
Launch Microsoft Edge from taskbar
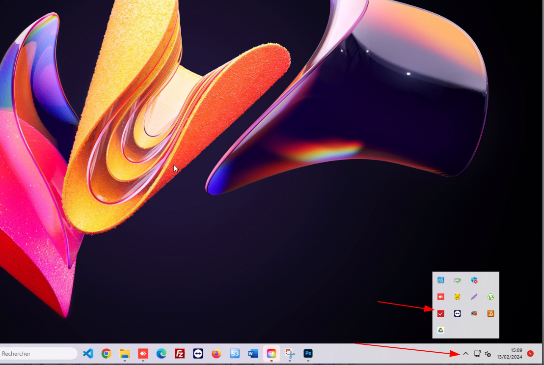pos(162,354)
